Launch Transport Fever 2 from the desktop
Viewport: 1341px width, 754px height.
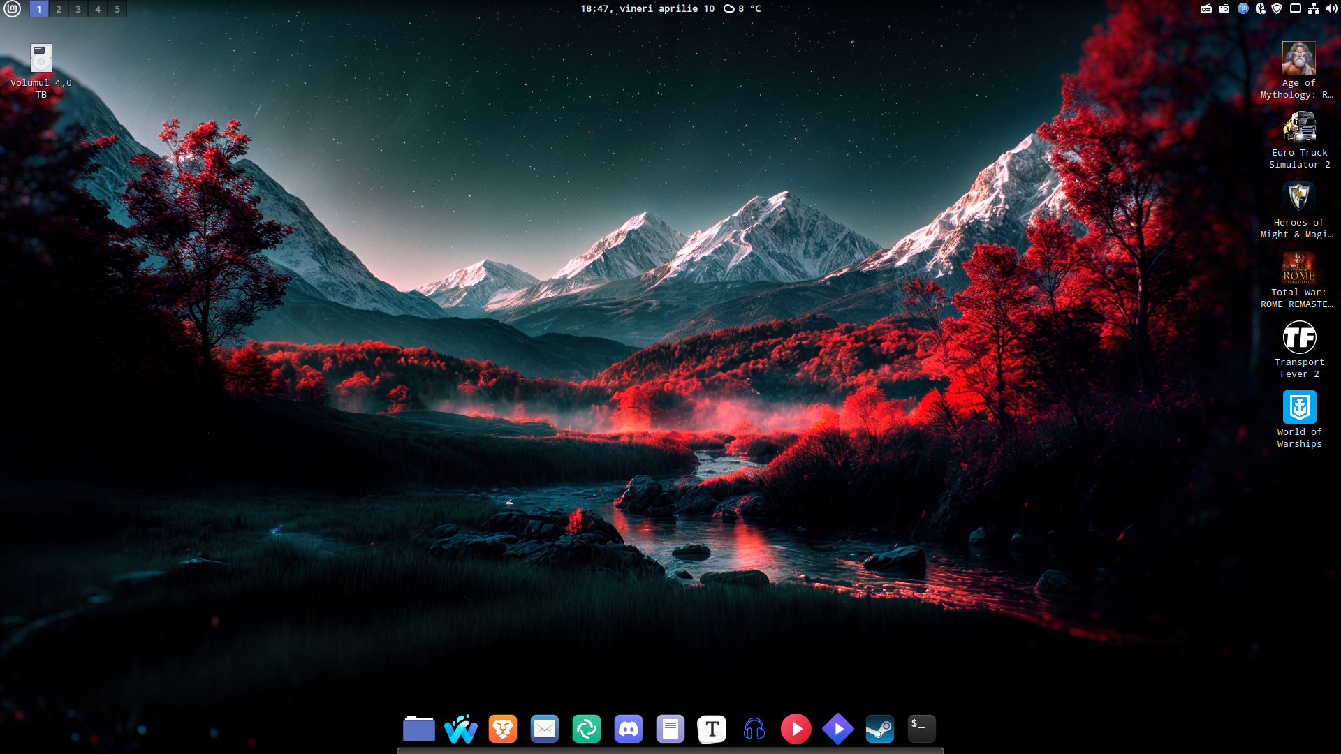click(1298, 337)
